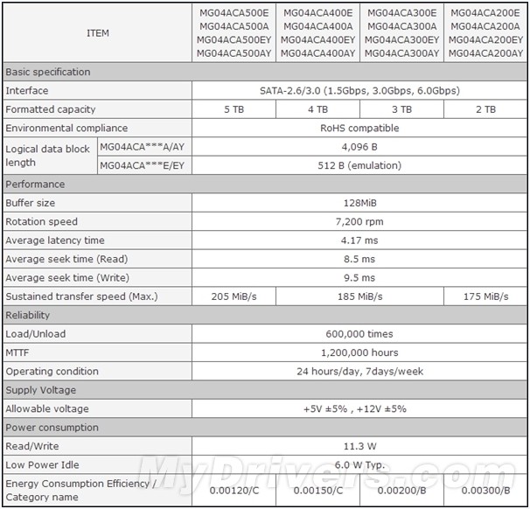Screen dimensions: 530x509
Task: Click the 2 TB capacity cell
Action: pos(485,109)
